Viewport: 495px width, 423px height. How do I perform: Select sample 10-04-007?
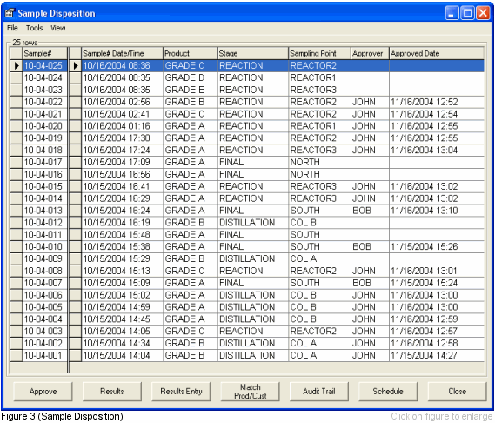45,283
